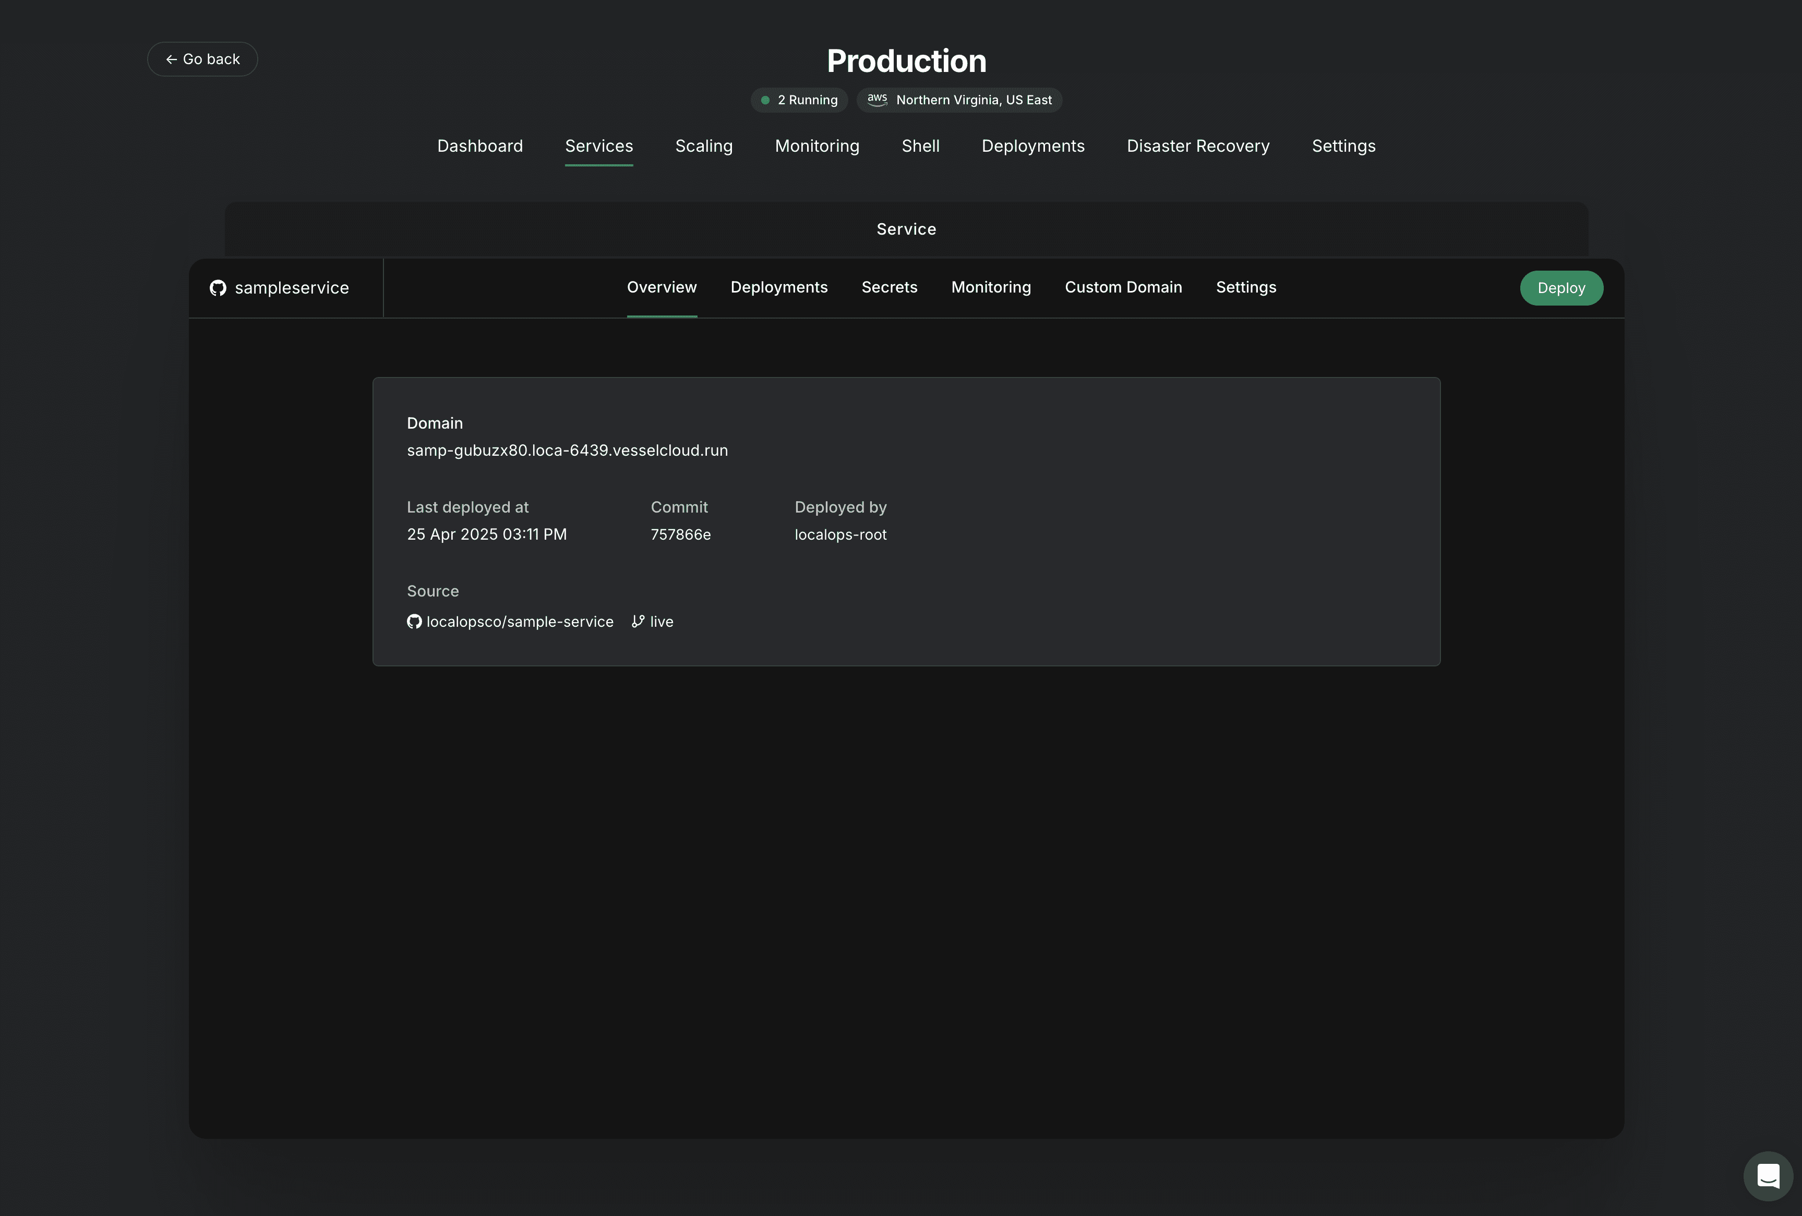Open the localopsco/sample-service repository link

pos(520,622)
